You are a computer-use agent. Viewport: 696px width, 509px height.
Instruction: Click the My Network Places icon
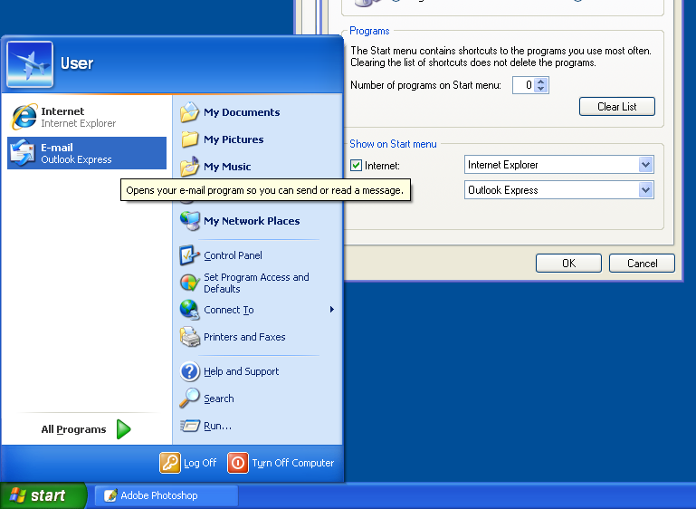[190, 221]
